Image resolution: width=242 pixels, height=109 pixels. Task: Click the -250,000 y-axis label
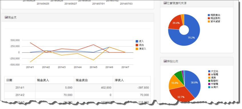click(x=15, y=58)
